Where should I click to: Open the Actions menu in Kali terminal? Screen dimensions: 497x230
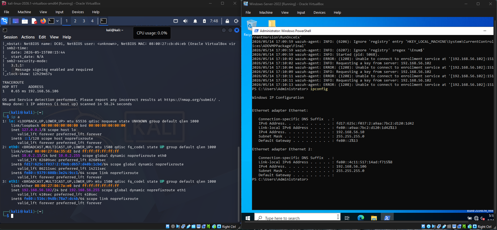tap(28, 37)
